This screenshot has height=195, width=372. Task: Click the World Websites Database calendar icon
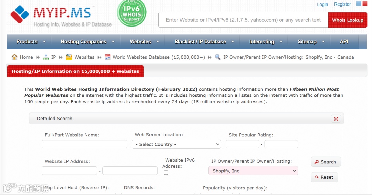pyautogui.click(x=107, y=57)
